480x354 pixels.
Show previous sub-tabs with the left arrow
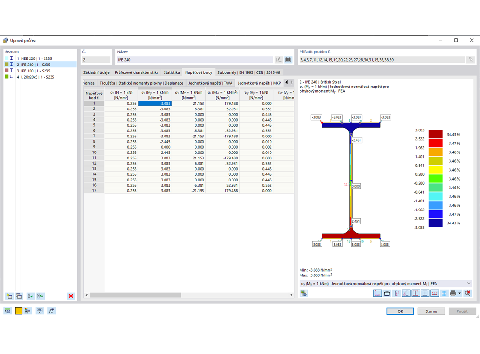coord(286,82)
